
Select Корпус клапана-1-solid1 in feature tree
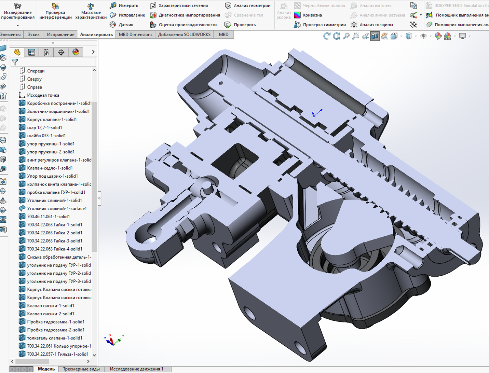coord(52,120)
